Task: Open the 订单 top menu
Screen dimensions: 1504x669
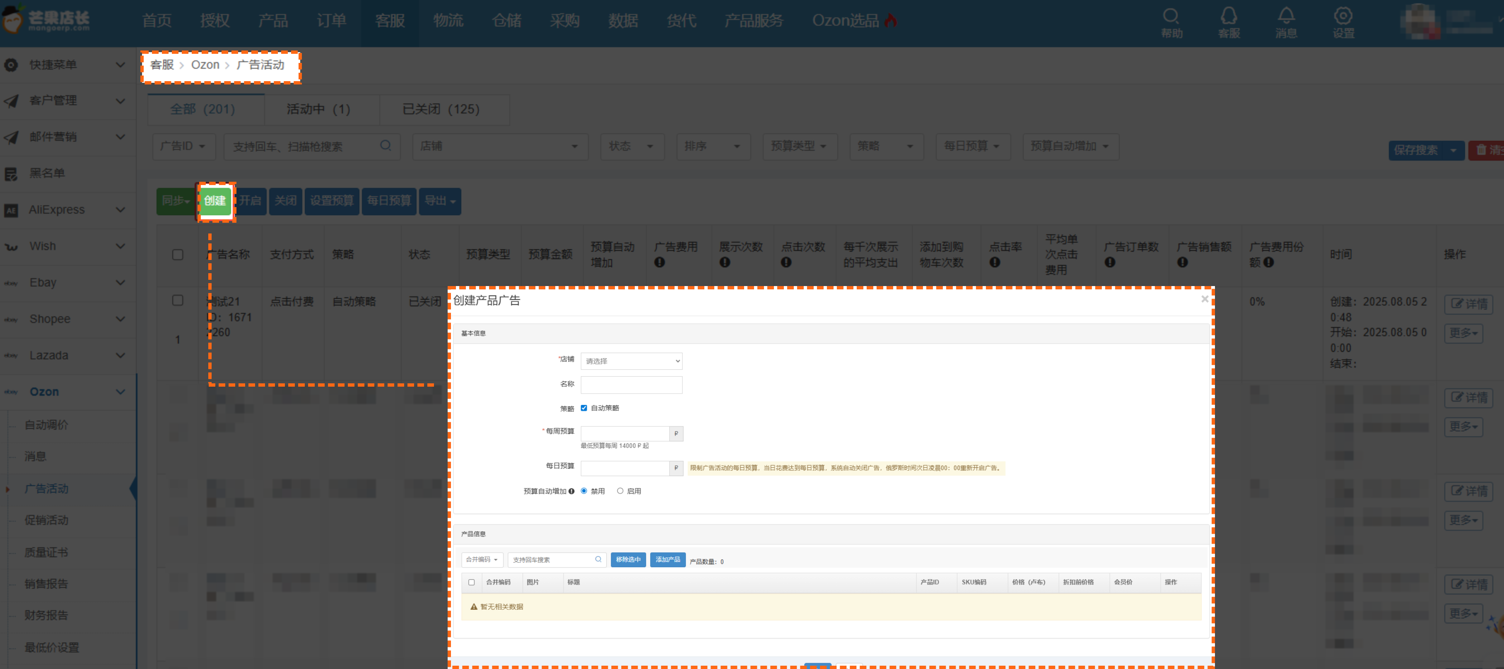Action: tap(331, 20)
